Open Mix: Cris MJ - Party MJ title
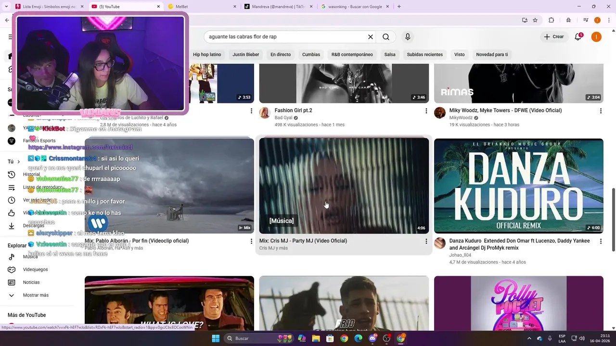616x346 pixels. [303, 241]
